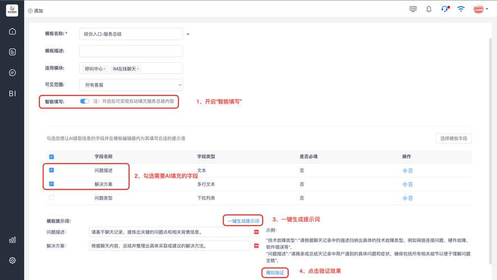Open the settings gear in the sidebar
The image size is (497, 280).
[12, 260]
